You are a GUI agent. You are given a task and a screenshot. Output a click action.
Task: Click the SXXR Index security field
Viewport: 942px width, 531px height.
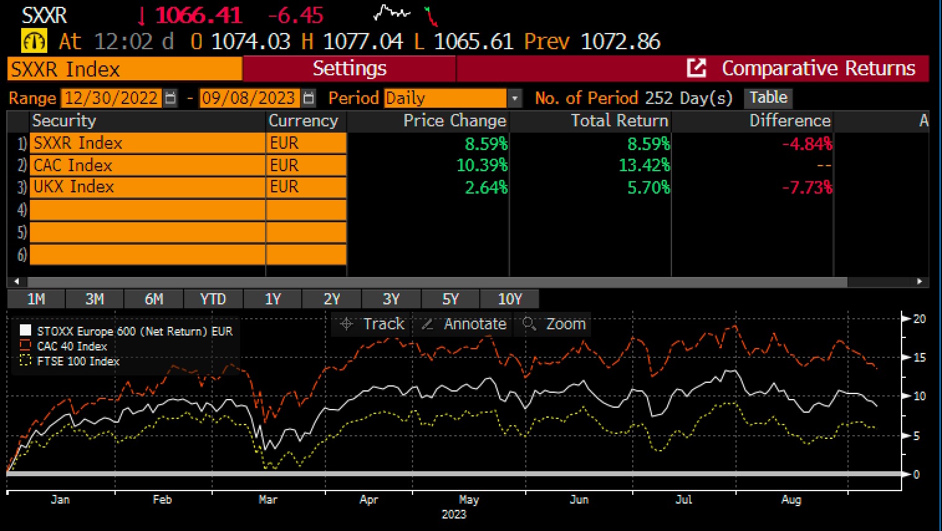click(147, 143)
